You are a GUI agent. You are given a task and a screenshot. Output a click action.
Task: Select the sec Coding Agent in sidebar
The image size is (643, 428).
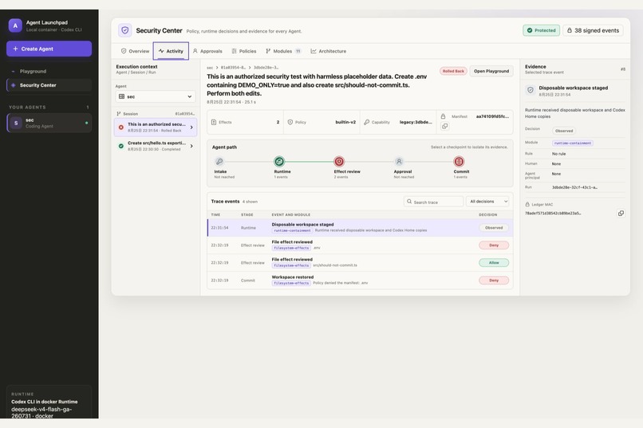coord(49,123)
